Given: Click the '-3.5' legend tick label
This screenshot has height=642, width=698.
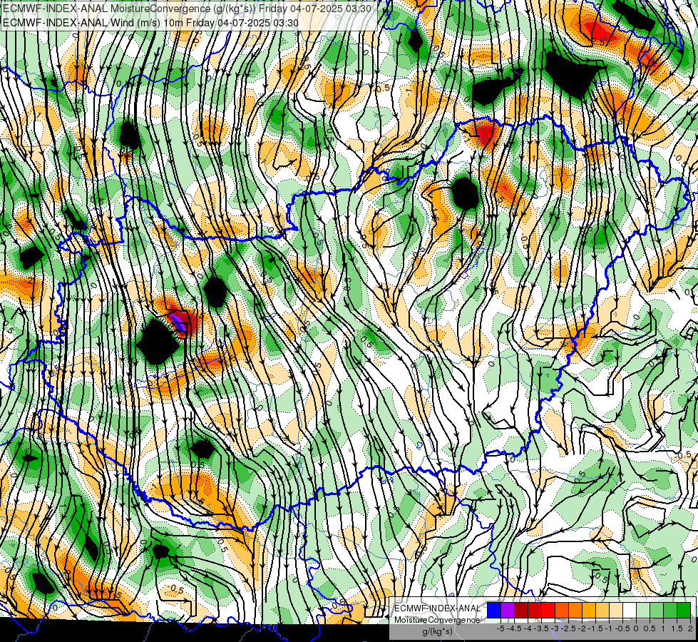Looking at the screenshot, I should click(542, 628).
